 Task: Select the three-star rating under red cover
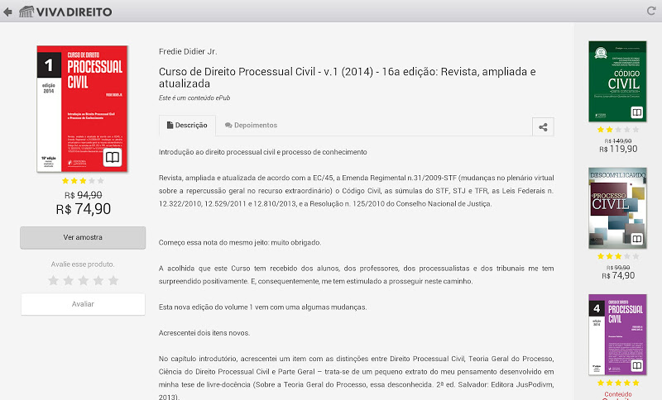83,181
